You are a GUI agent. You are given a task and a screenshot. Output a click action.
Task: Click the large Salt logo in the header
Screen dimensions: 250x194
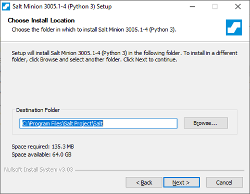coord(234,28)
